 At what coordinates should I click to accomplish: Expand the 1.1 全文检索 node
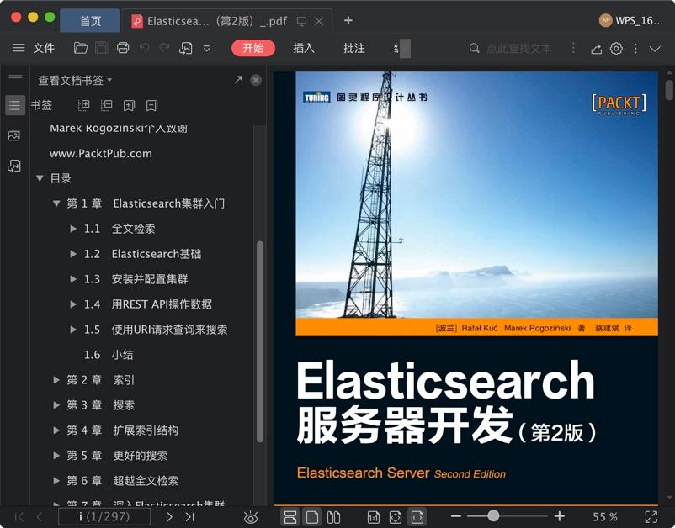click(73, 229)
